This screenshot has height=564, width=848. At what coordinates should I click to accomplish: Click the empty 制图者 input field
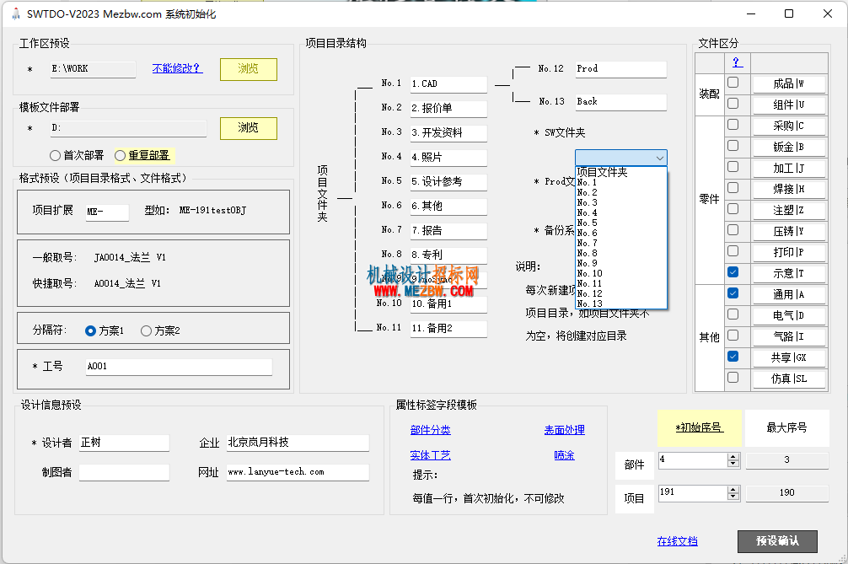[x=125, y=472]
